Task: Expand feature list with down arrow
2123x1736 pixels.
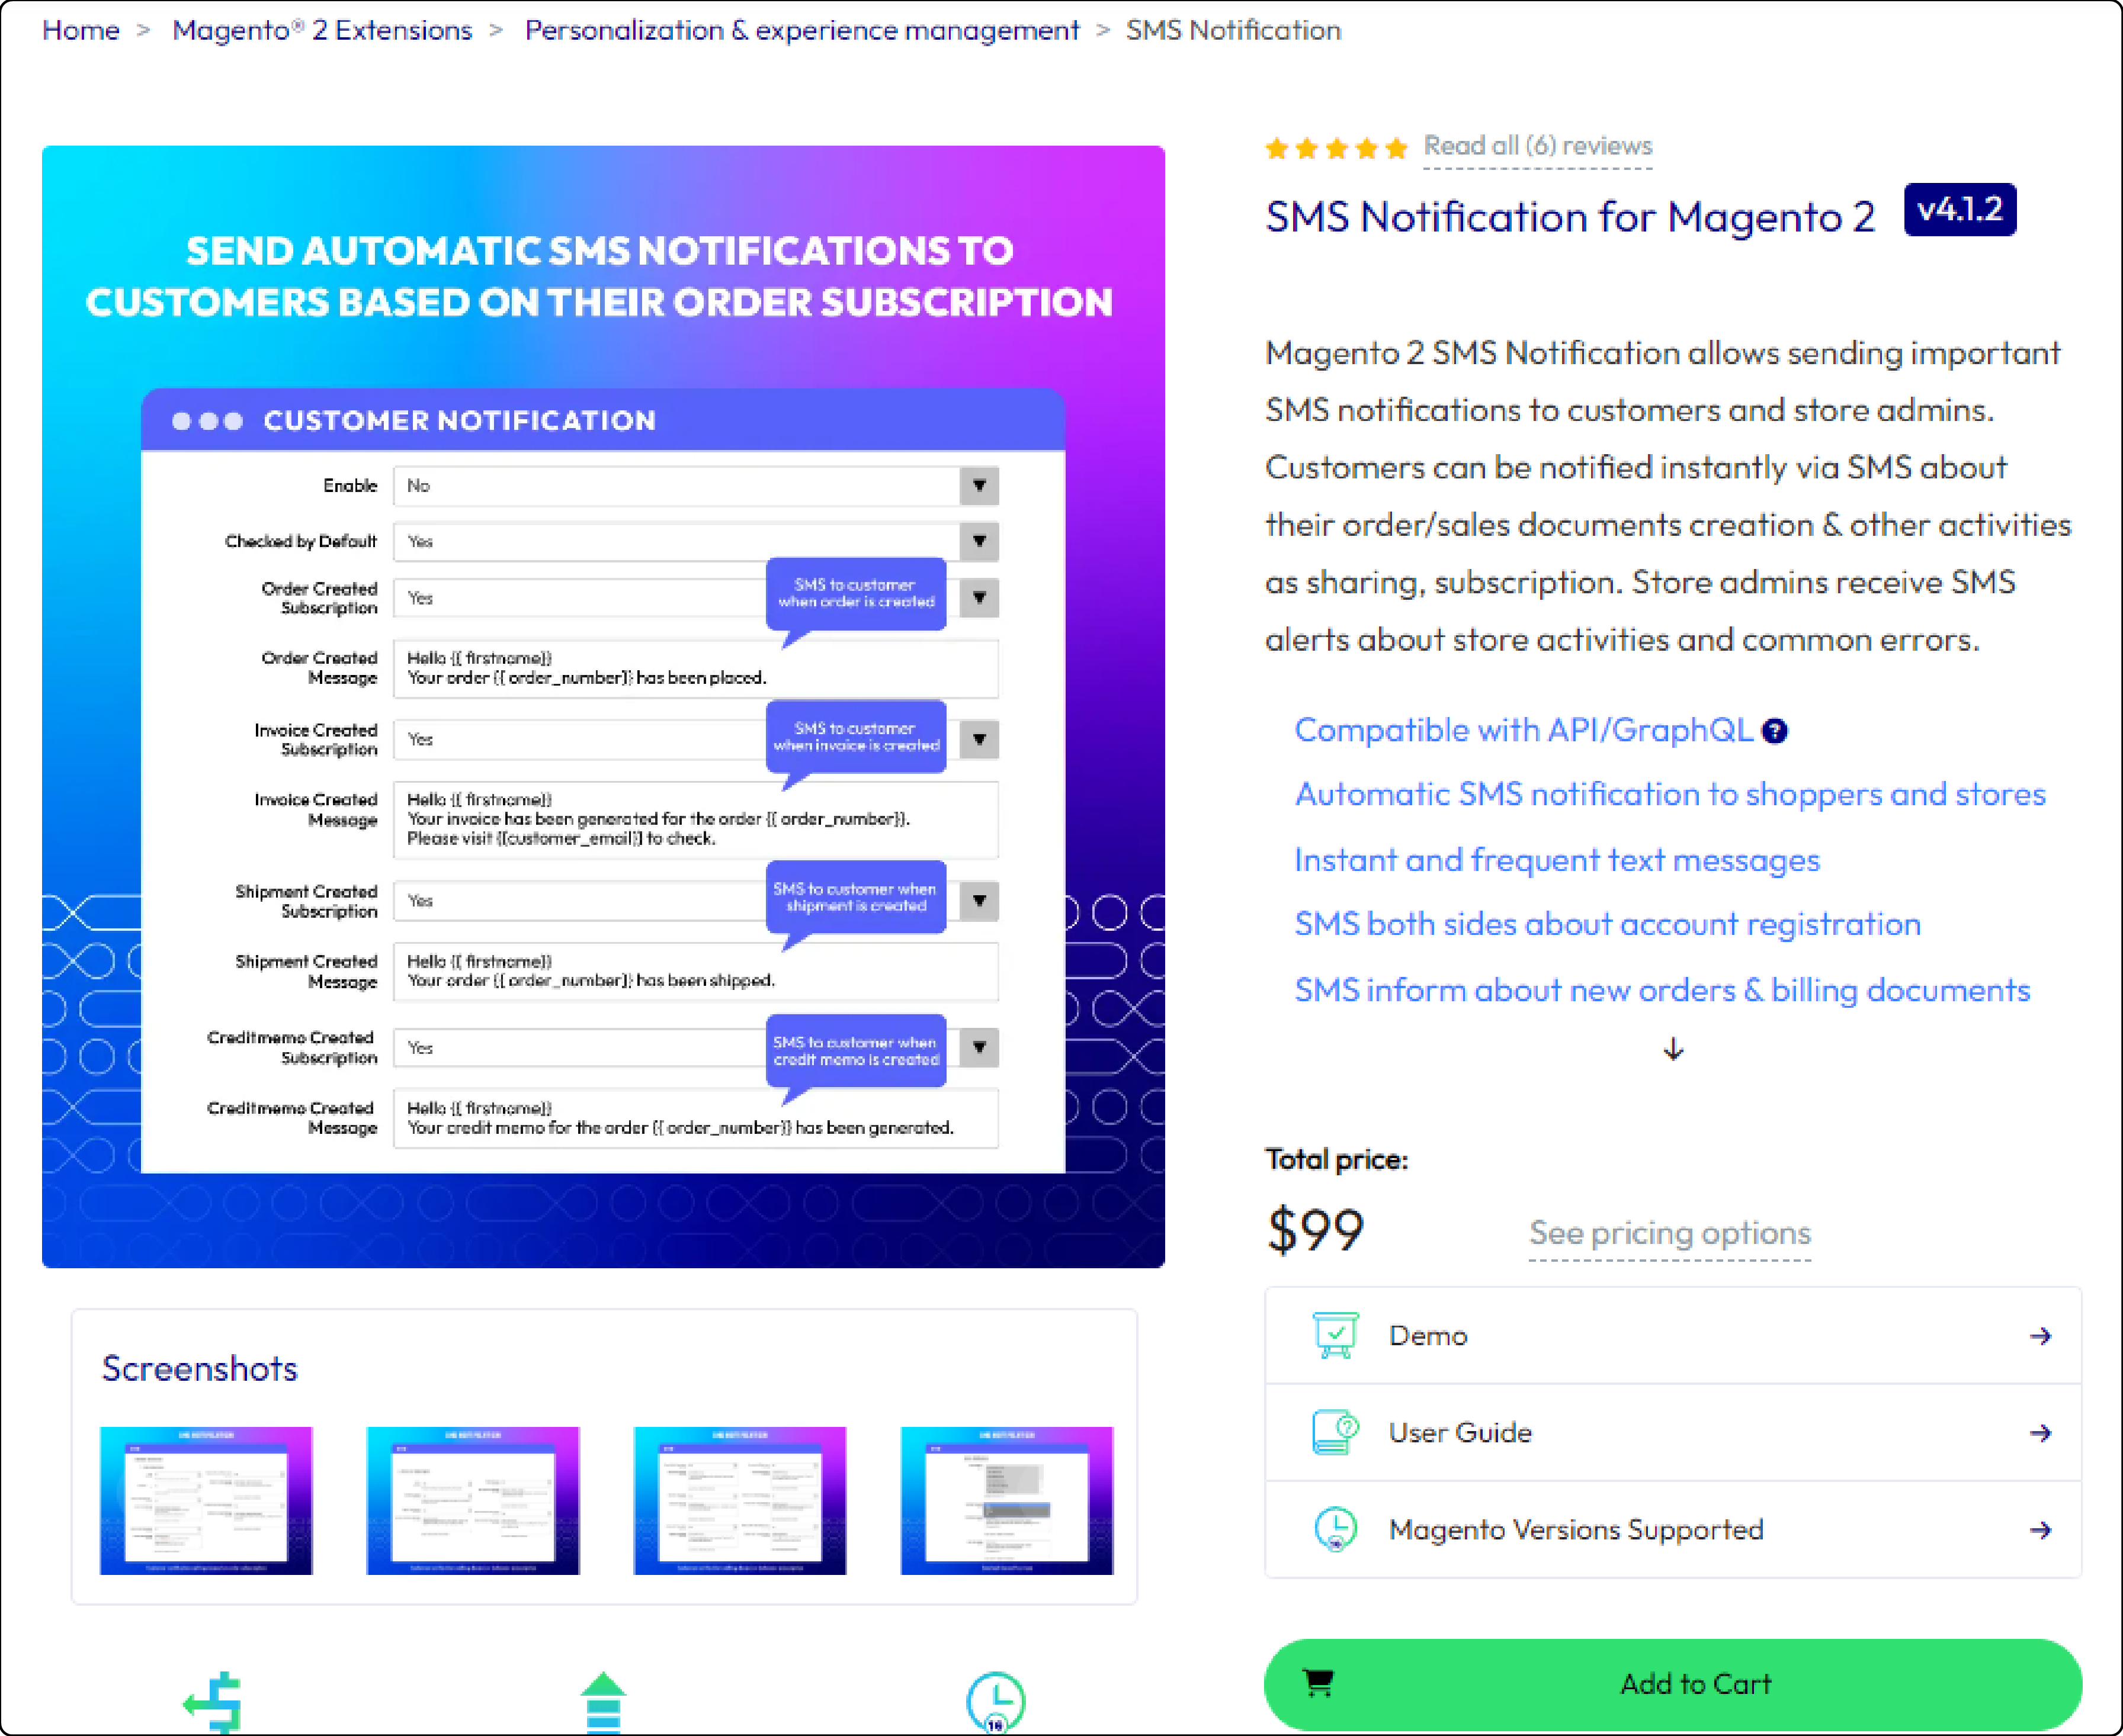Action: click(x=1673, y=1049)
